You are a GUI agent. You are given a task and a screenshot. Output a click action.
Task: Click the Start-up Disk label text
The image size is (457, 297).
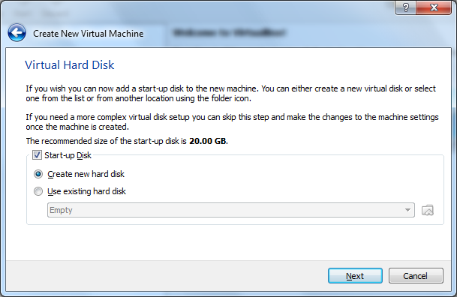tap(68, 155)
